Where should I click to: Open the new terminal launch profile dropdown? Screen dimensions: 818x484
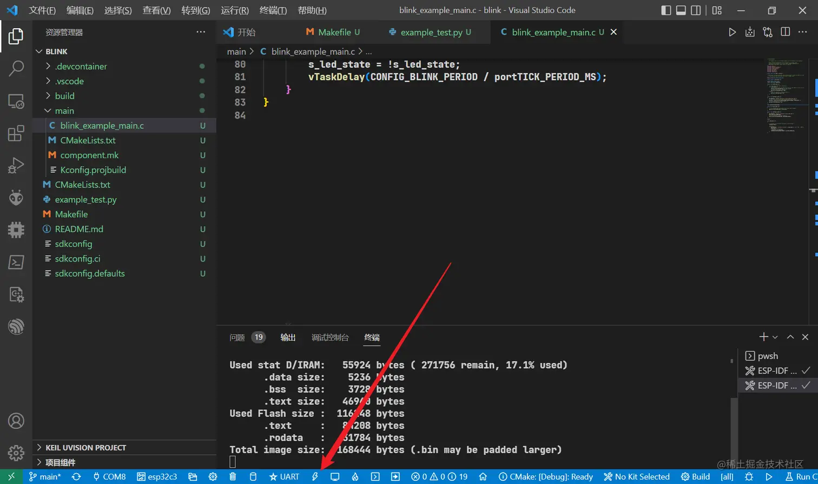tap(775, 337)
